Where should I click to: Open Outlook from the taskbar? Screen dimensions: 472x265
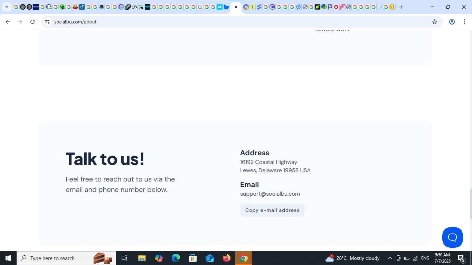tap(210, 258)
